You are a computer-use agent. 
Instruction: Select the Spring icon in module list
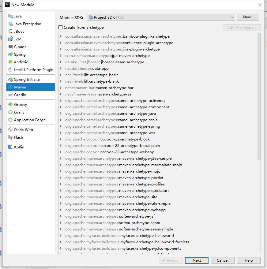(11, 54)
